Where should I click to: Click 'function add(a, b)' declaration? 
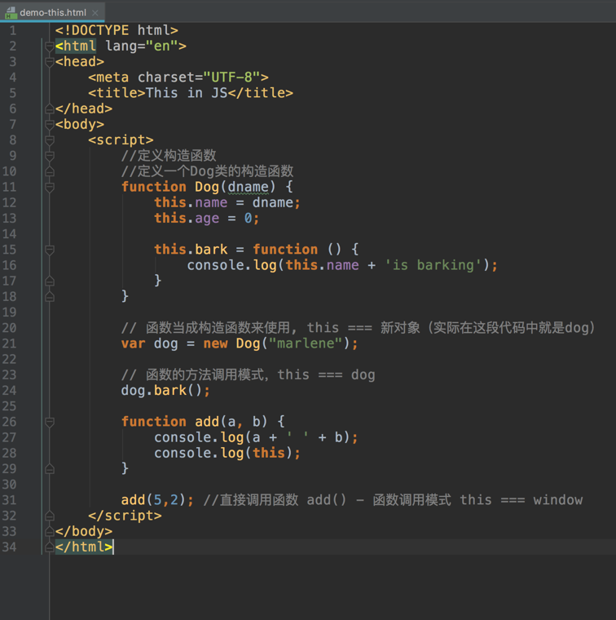[x=194, y=422]
